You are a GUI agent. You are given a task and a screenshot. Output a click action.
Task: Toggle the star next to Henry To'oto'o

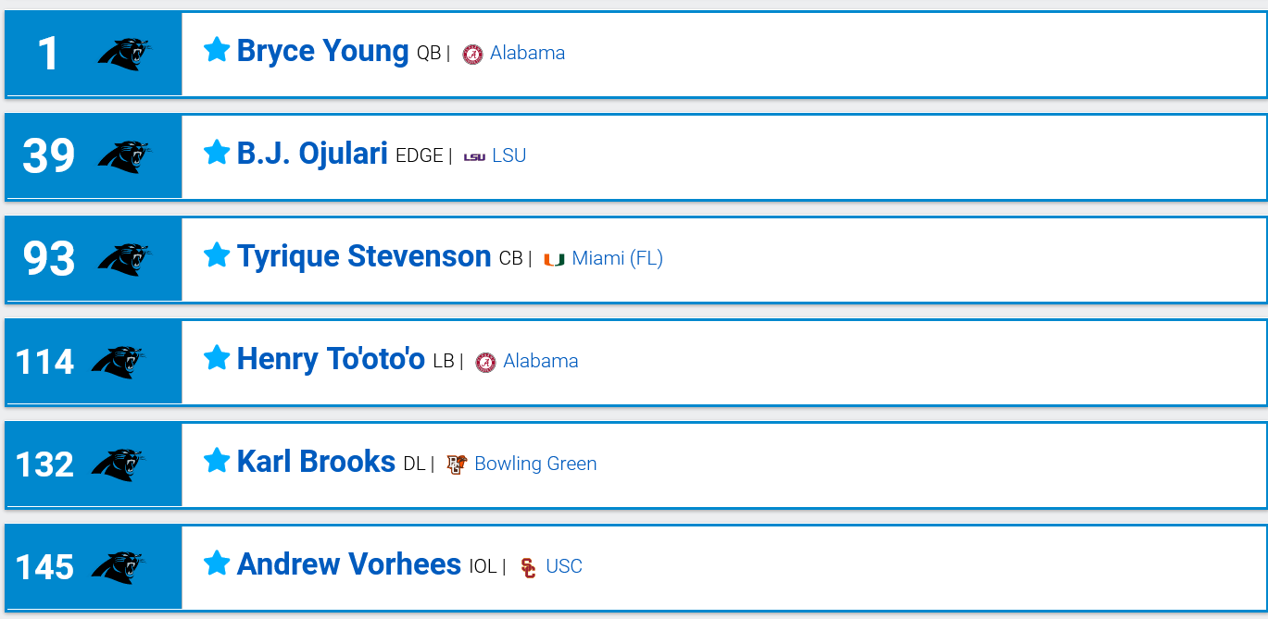217,358
